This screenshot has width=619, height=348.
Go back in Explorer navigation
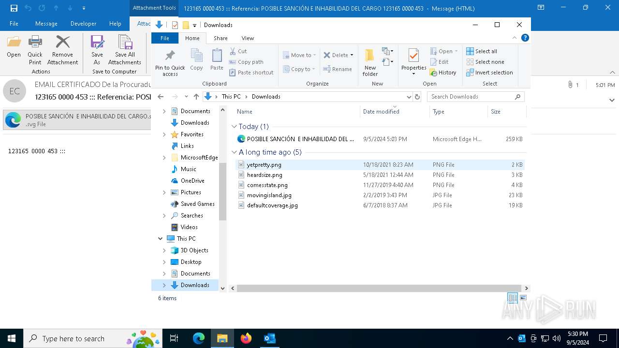tap(161, 97)
